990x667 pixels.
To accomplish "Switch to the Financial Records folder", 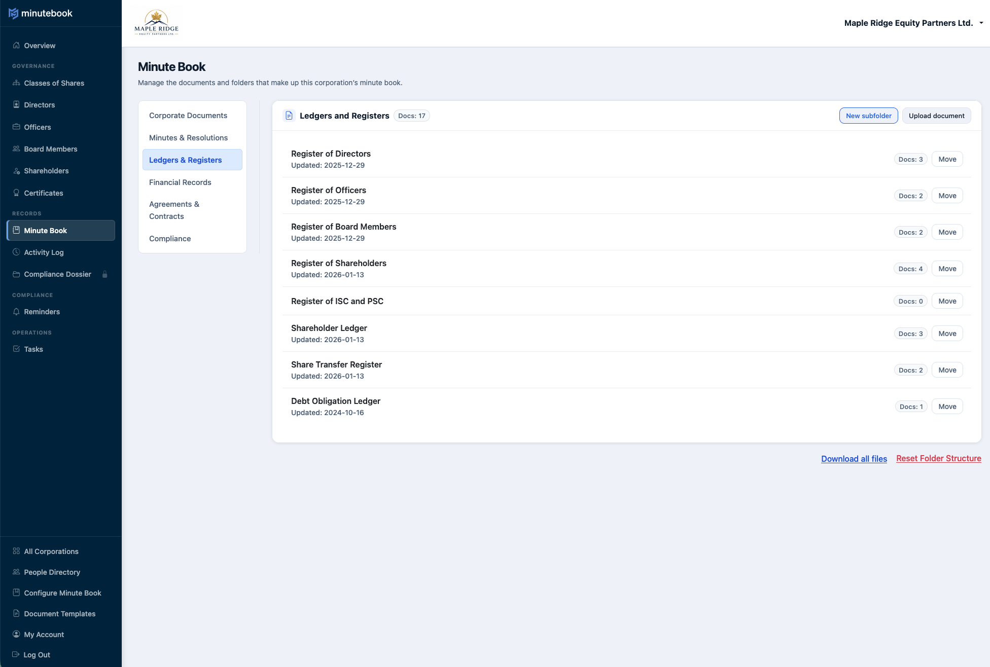I will [180, 182].
